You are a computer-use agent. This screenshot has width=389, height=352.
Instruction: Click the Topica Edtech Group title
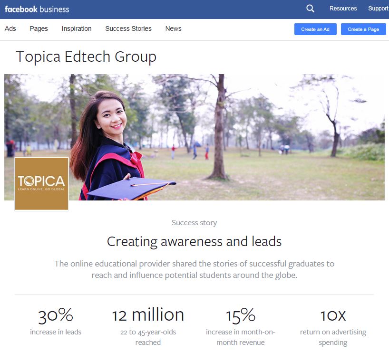(x=86, y=57)
